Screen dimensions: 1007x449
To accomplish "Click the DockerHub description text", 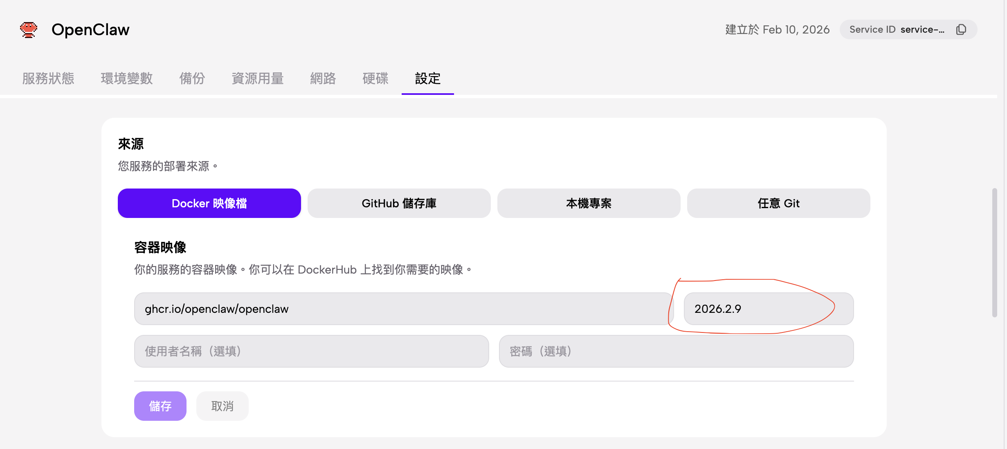I will pyautogui.click(x=303, y=269).
